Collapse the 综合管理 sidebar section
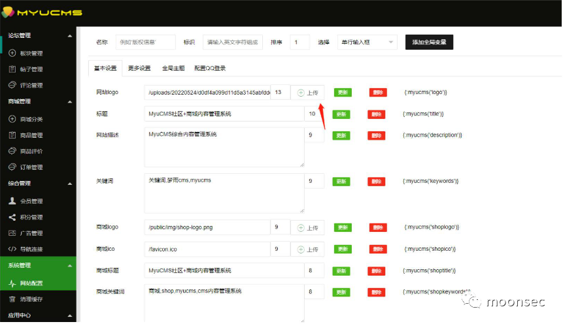 [70, 184]
